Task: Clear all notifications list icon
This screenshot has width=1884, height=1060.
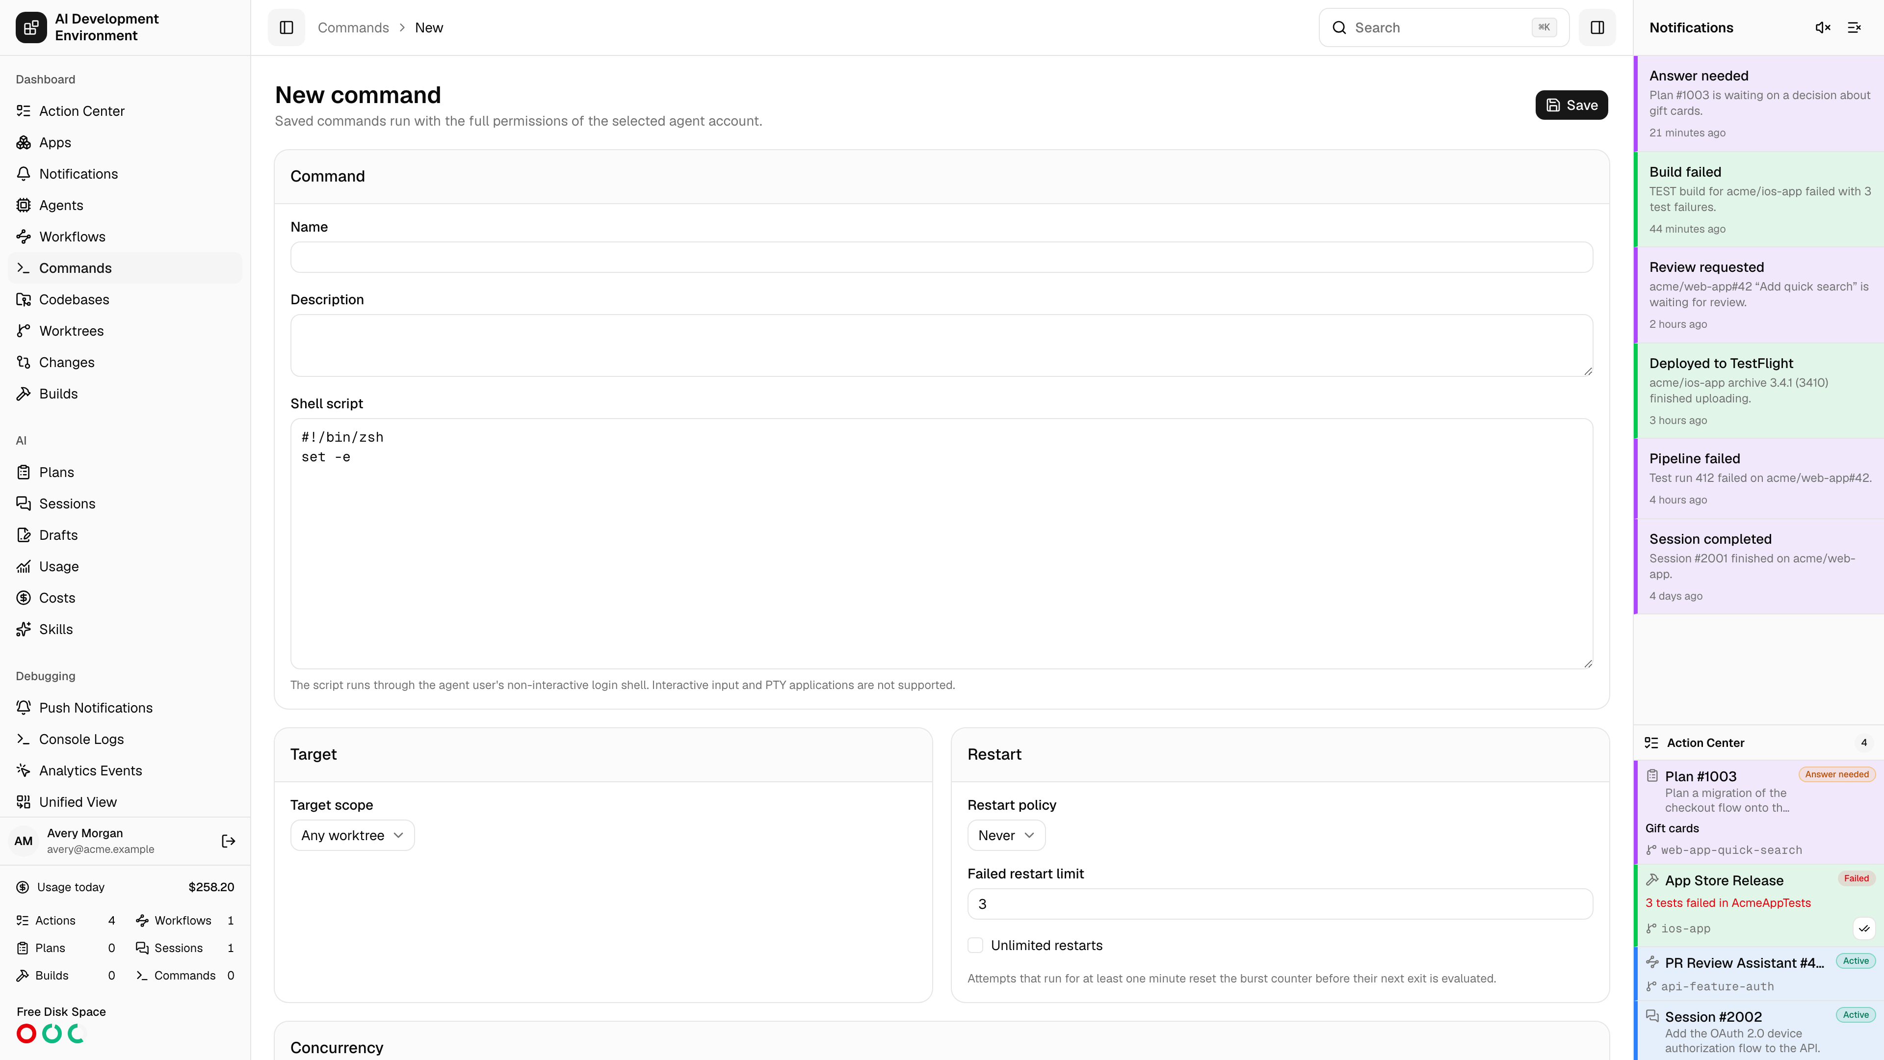Action: [1854, 28]
